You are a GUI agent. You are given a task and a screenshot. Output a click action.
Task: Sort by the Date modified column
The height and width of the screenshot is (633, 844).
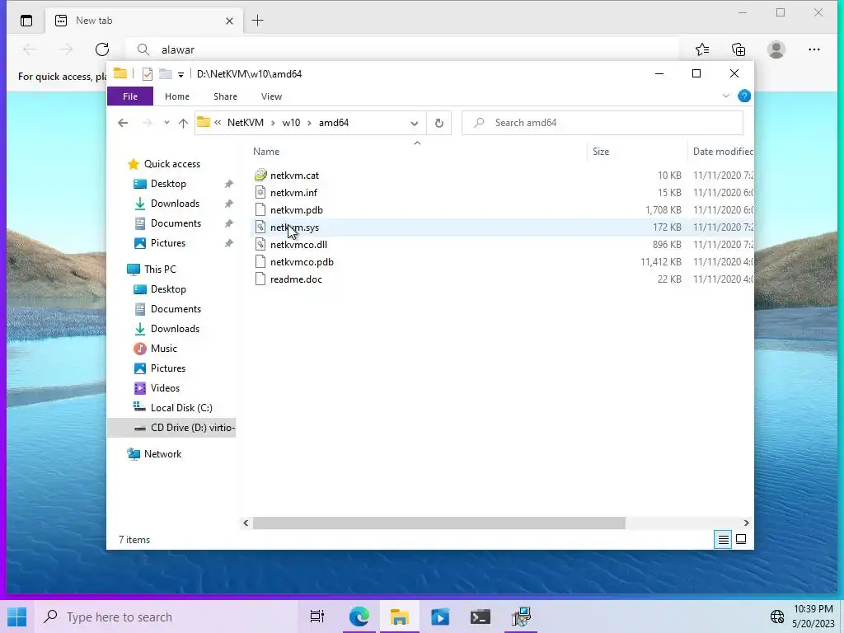tap(722, 152)
